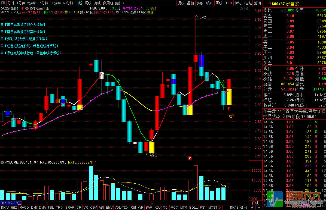This screenshot has width=326, height=210.
Task: Select the MACD indicator tab
Action: 24,208
